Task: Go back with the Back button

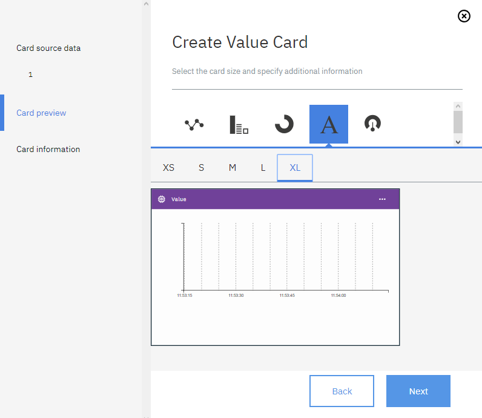Action: [342, 391]
